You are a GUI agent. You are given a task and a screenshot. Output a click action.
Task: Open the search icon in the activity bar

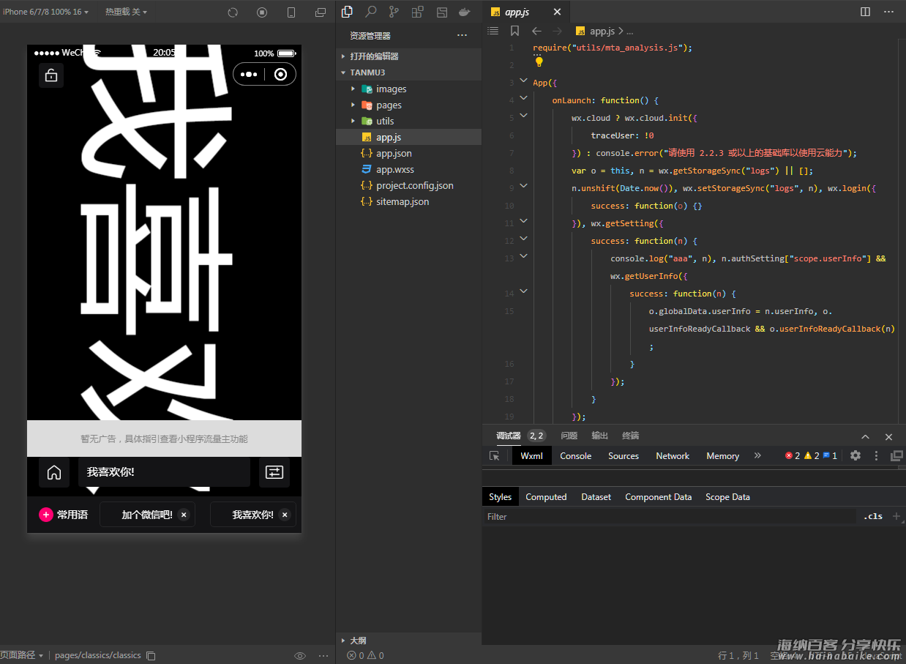pyautogui.click(x=371, y=12)
